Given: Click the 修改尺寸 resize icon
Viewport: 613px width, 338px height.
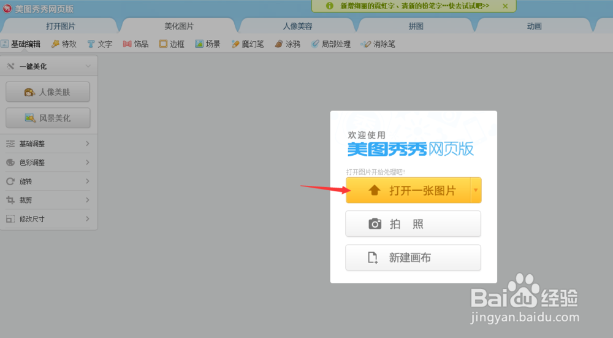Looking at the screenshot, I should tap(10, 218).
